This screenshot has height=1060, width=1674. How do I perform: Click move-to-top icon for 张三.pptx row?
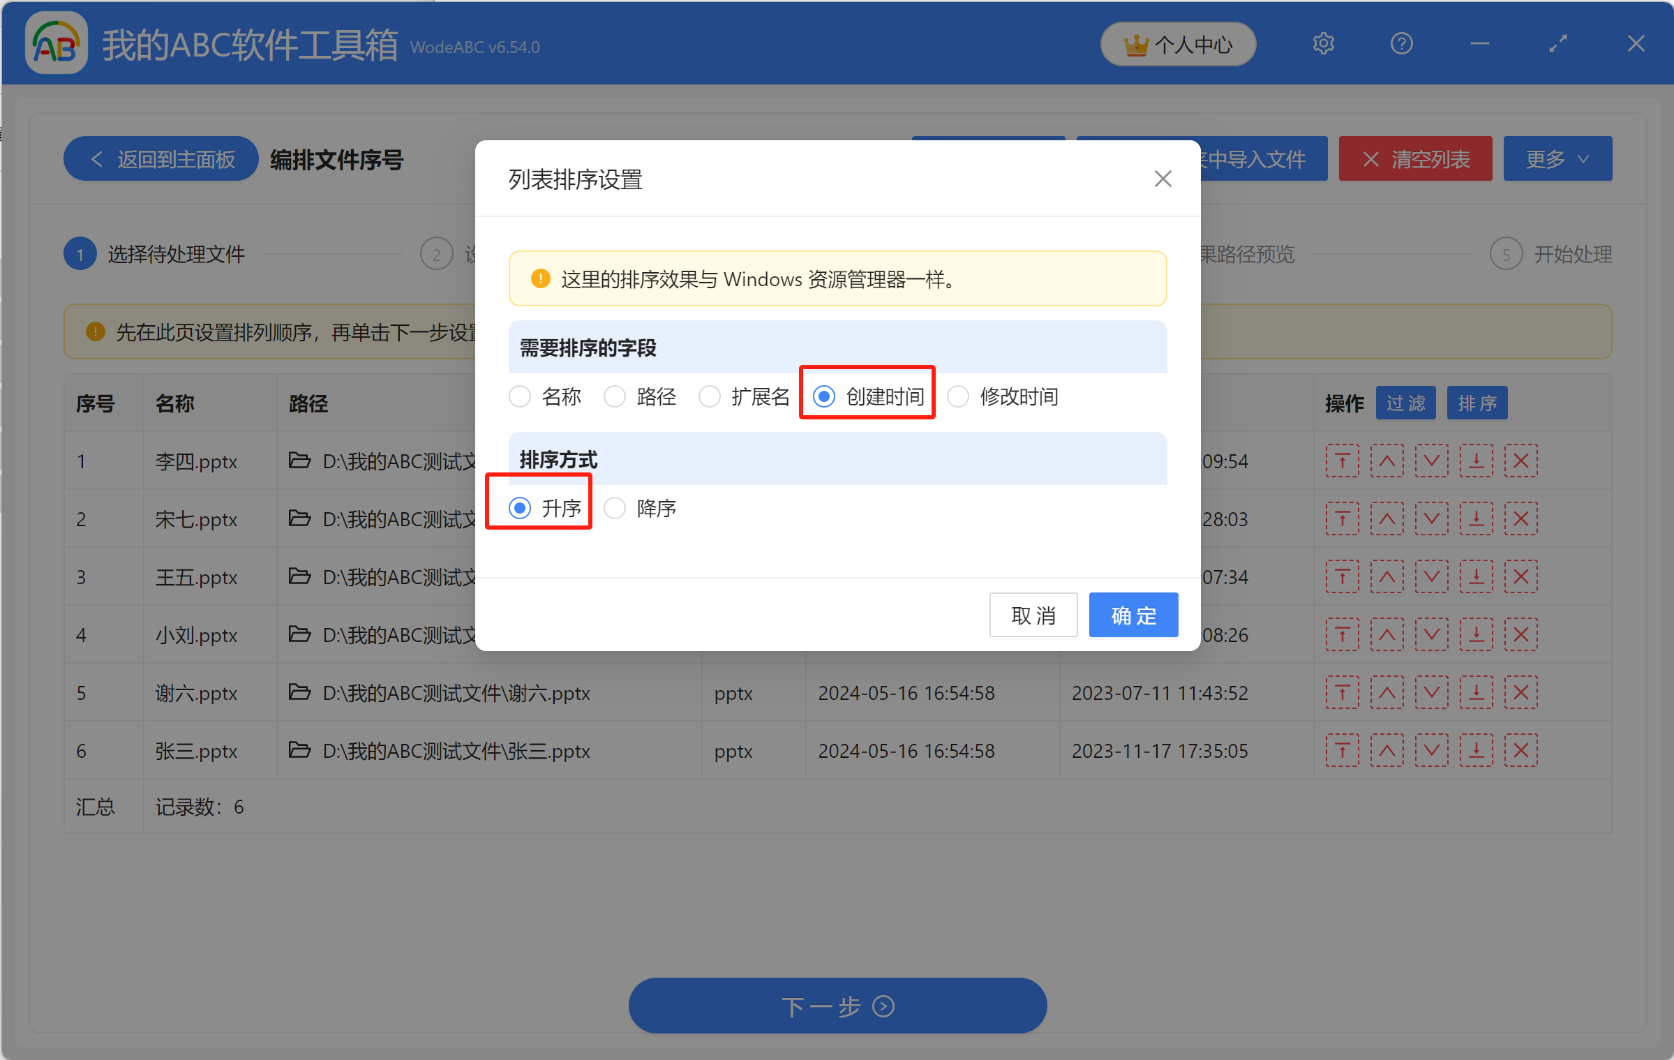click(x=1342, y=751)
